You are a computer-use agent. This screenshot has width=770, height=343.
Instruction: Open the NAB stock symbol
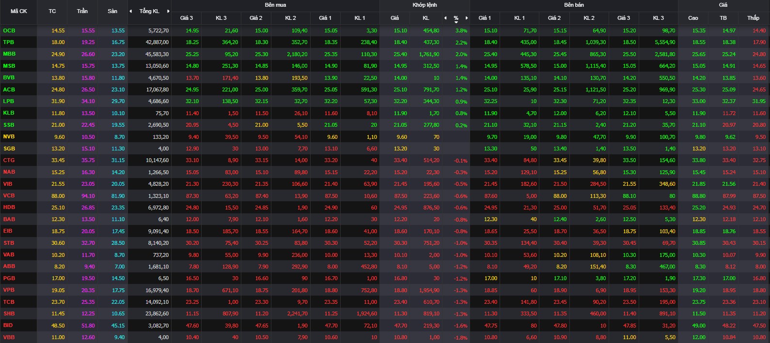(x=9, y=172)
